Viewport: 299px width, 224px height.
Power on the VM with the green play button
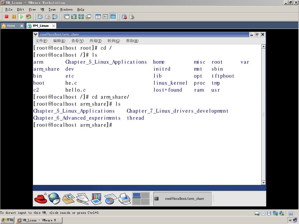click(x=22, y=17)
